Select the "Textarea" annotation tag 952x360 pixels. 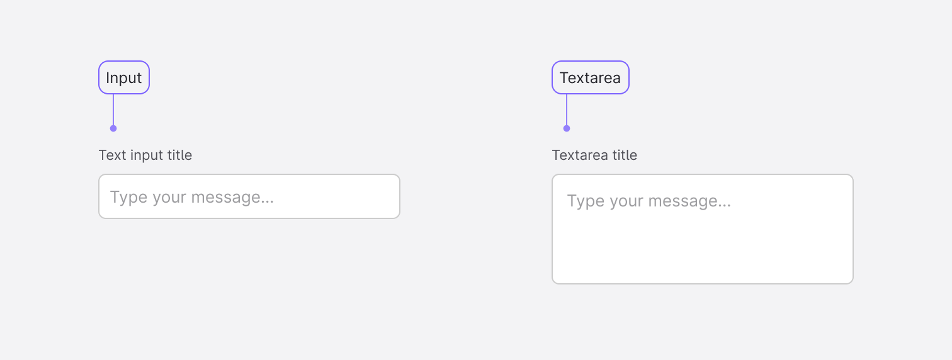[x=590, y=77]
